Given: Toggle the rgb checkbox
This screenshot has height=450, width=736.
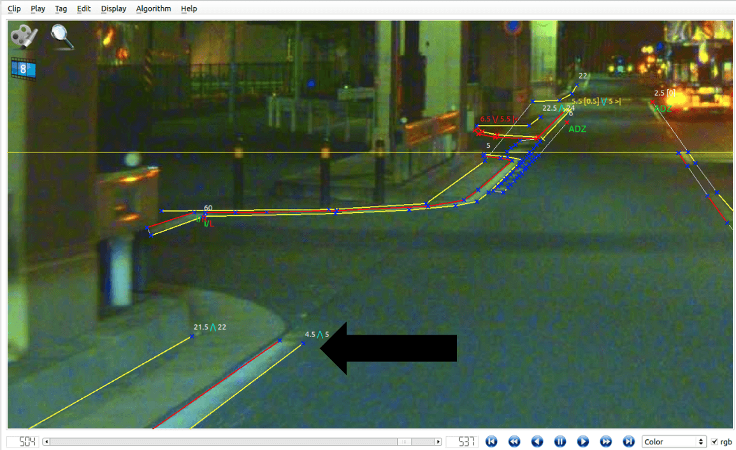Looking at the screenshot, I should coord(714,442).
